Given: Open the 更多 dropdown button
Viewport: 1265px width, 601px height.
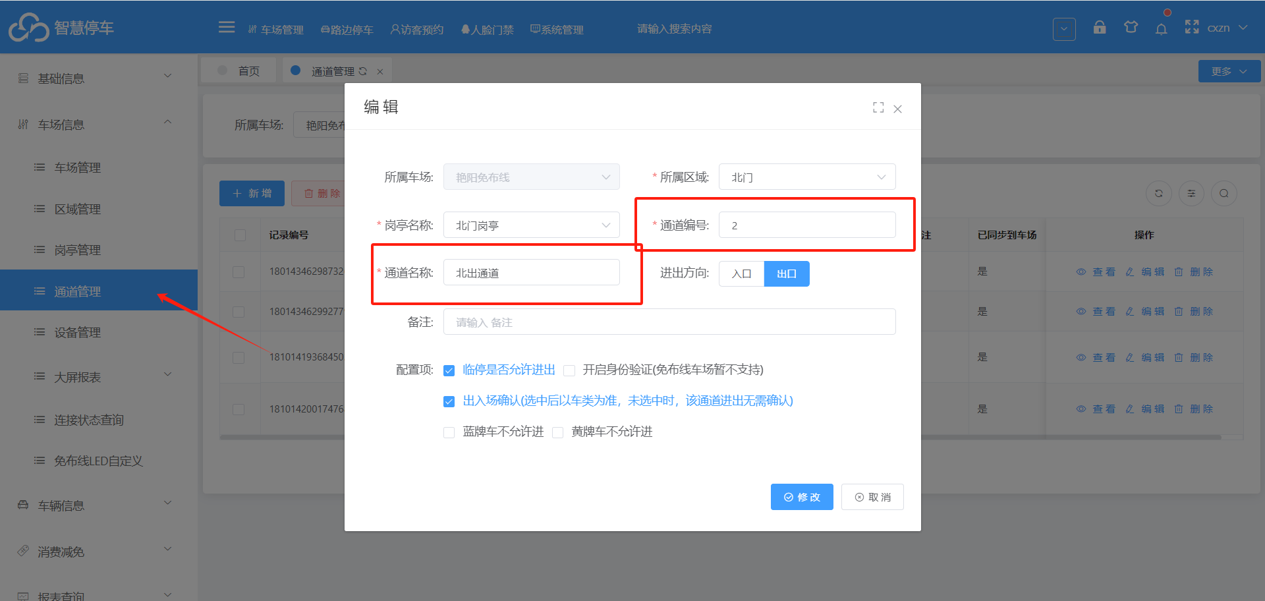Looking at the screenshot, I should (1229, 71).
